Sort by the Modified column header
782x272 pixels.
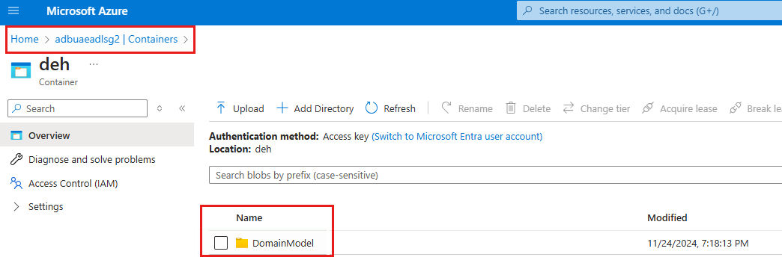[x=667, y=217]
